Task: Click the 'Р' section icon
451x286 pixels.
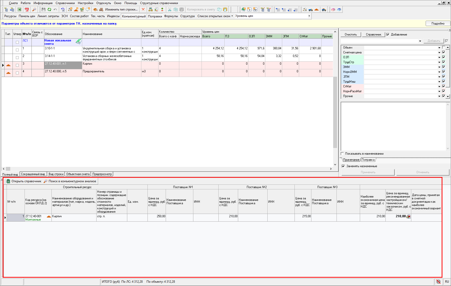Action: coord(249,9)
